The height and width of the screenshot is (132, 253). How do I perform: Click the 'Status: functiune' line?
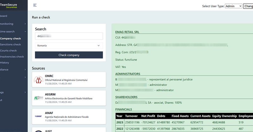pyautogui.click(x=126, y=60)
